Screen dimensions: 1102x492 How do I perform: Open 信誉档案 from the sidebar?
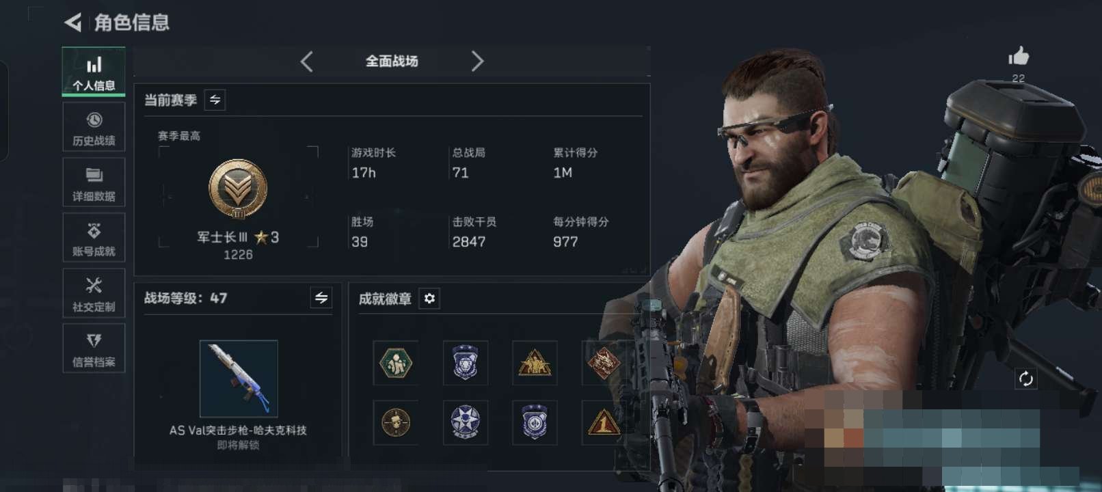[x=94, y=348]
